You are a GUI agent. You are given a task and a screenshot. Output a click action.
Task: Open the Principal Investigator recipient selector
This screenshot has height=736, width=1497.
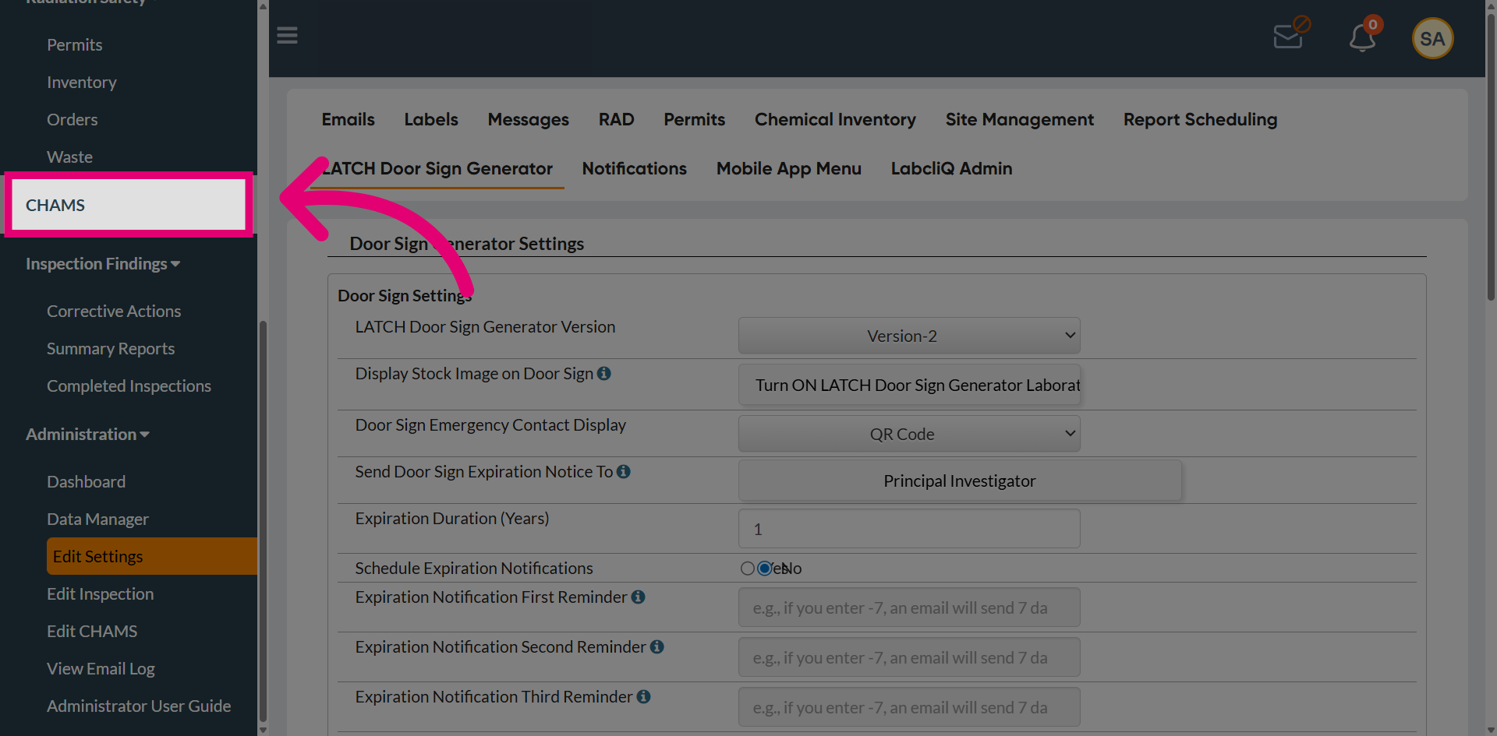960,481
